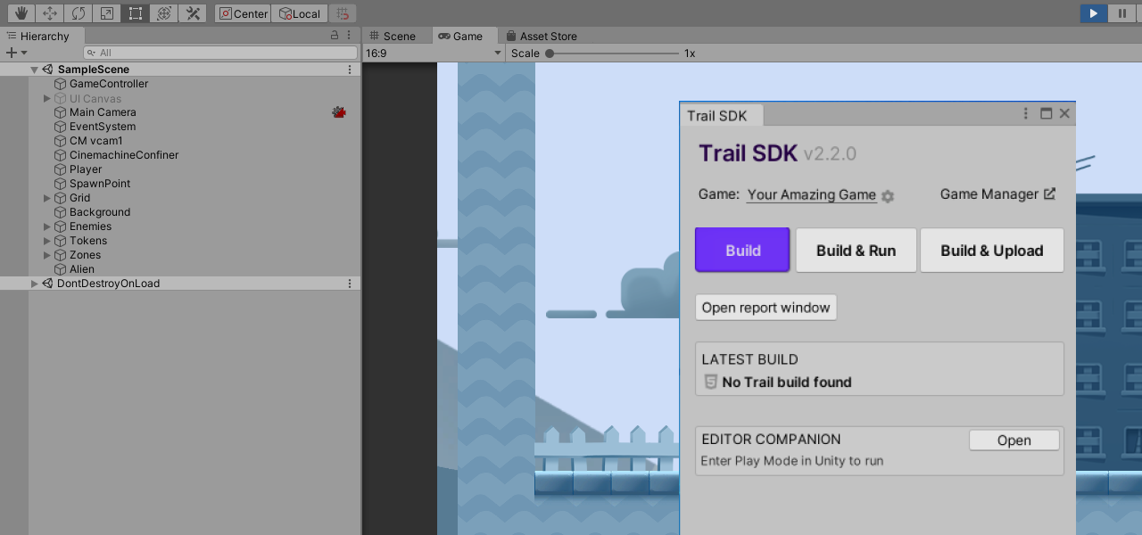
Task: Open game settings gear in Trail SDK
Action: point(888,196)
